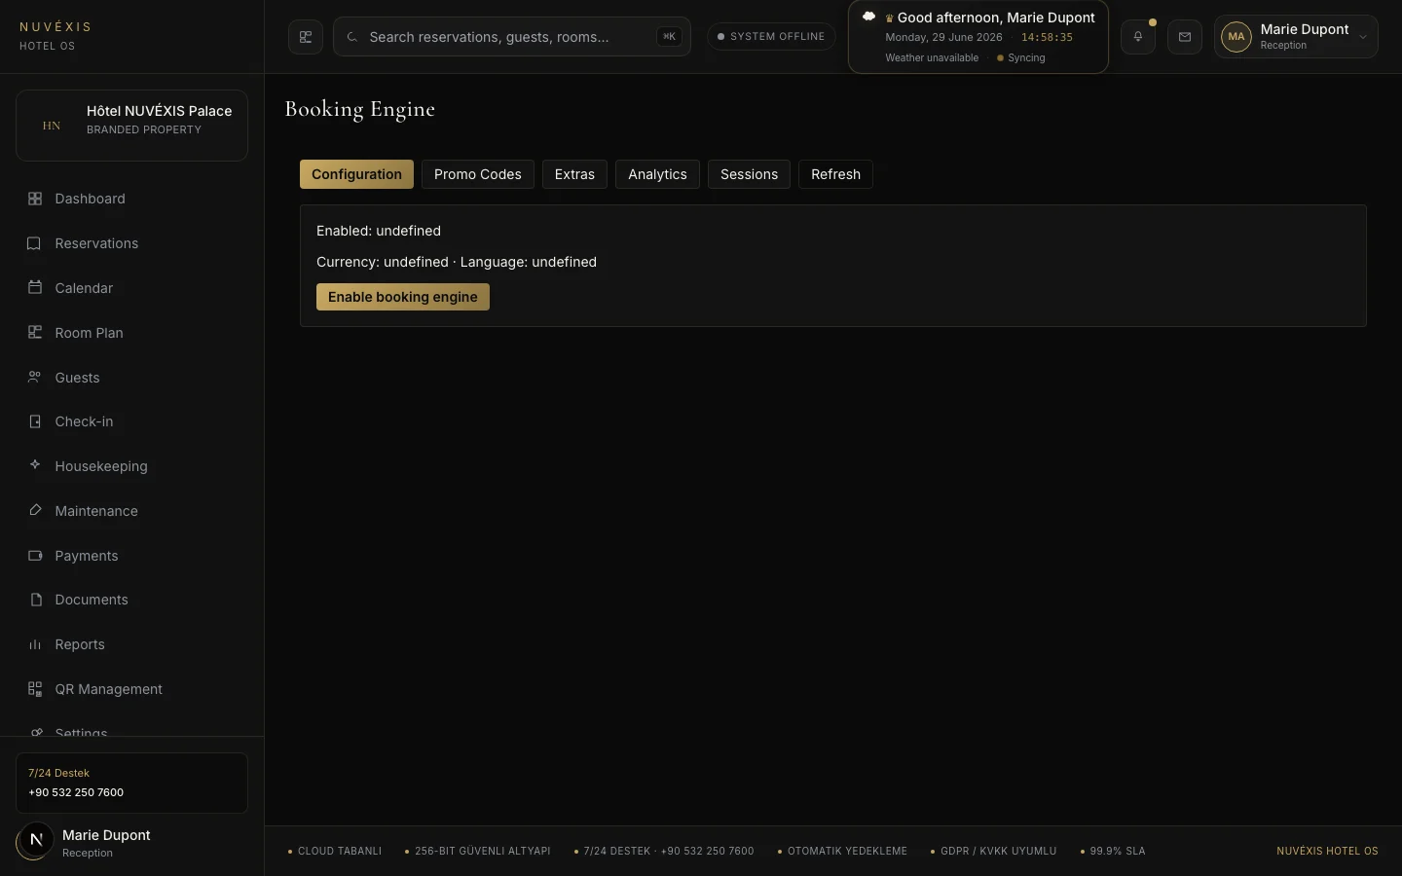Click the Syncing status indicator
The image size is (1402, 876).
point(1020,58)
